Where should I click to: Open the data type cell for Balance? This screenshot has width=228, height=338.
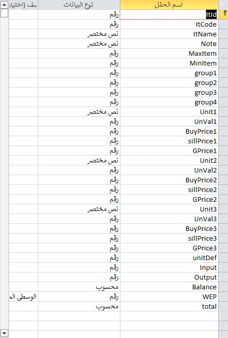(x=79, y=287)
